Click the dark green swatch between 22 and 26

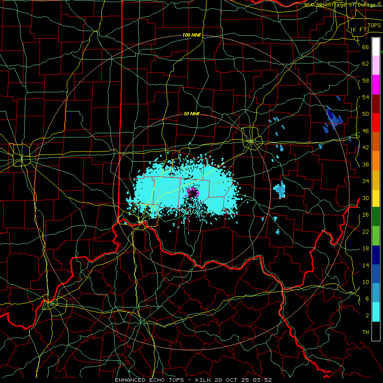point(376,217)
